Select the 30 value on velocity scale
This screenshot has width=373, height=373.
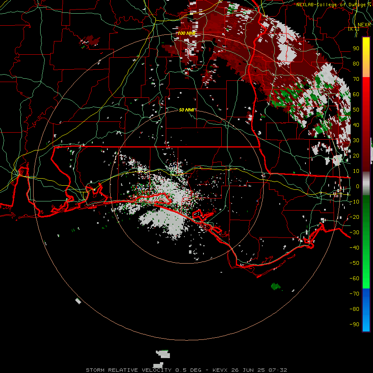[x=356, y=140]
